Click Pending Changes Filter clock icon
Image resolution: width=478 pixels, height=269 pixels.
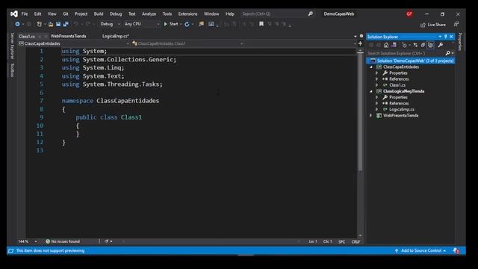point(404,45)
